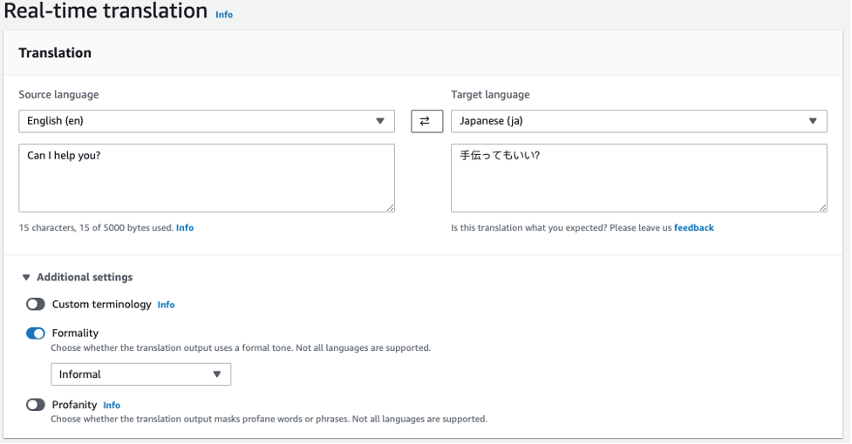Image resolution: width=852 pixels, height=444 pixels.
Task: Click the swap languages arrows button
Action: click(426, 121)
